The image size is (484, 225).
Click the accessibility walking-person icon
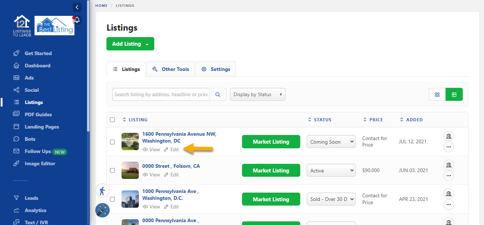coord(102,190)
